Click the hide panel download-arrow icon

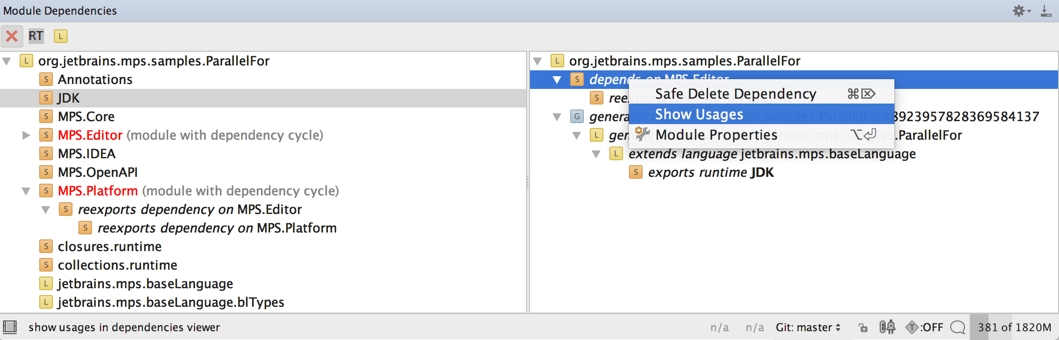coord(1046,11)
